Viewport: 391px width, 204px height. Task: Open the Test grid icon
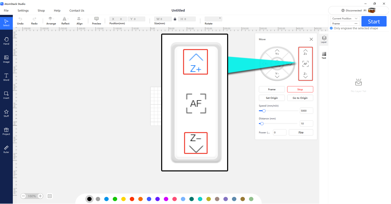324,55
